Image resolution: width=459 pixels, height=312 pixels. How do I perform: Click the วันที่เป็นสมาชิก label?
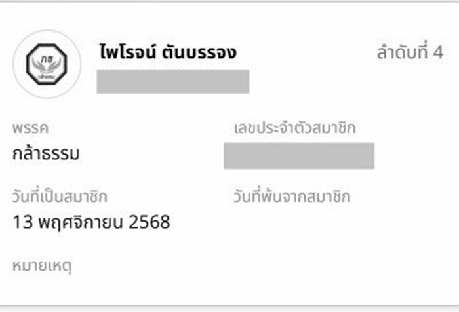[60, 197]
